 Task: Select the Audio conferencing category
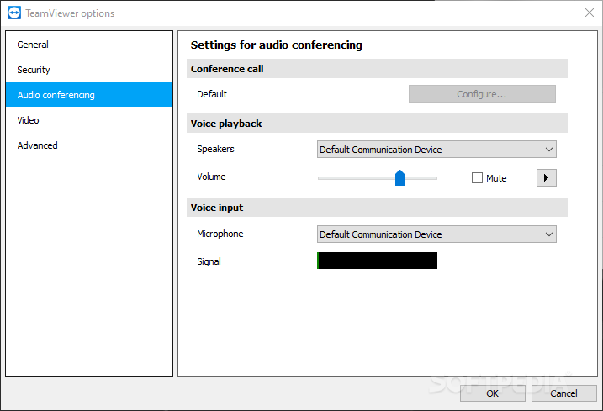point(89,95)
